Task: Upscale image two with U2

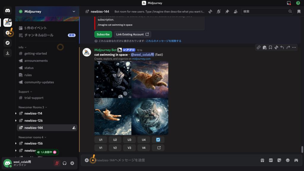Action: tap(115, 140)
